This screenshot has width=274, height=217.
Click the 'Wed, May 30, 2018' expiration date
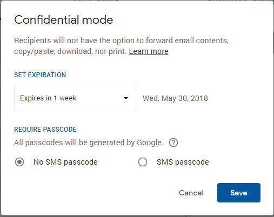pos(175,98)
